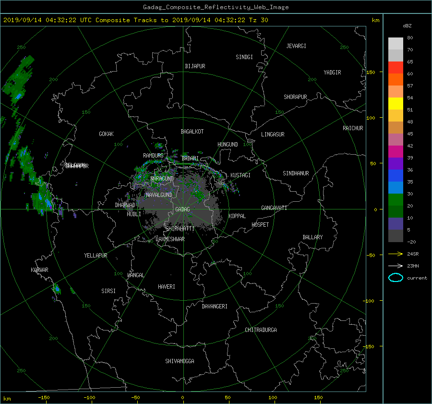The height and width of the screenshot is (404, 432).
Task: Click the white 23MN arrow icon
Action: pyautogui.click(x=396, y=266)
